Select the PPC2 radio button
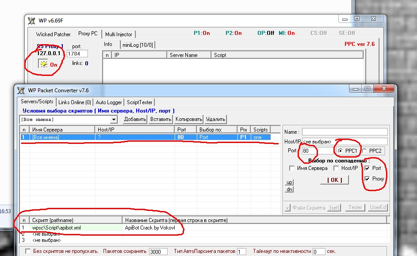This screenshot has width=417, height=256. point(365,151)
